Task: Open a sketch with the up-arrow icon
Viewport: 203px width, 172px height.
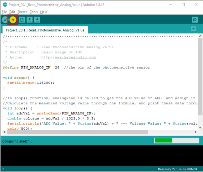Action: click(30, 20)
